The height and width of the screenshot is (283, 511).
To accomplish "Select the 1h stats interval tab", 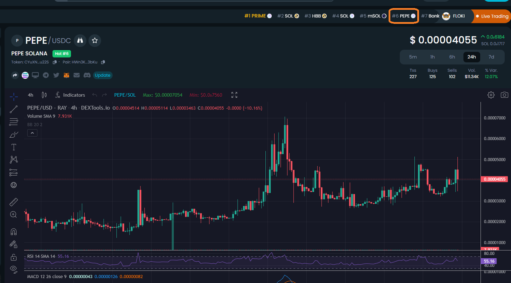I will point(432,57).
